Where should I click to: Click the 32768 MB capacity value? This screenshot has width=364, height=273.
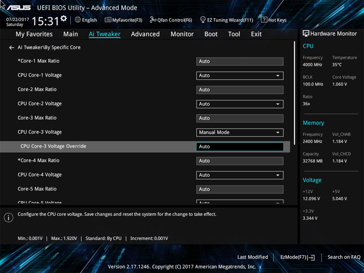coord(312,161)
